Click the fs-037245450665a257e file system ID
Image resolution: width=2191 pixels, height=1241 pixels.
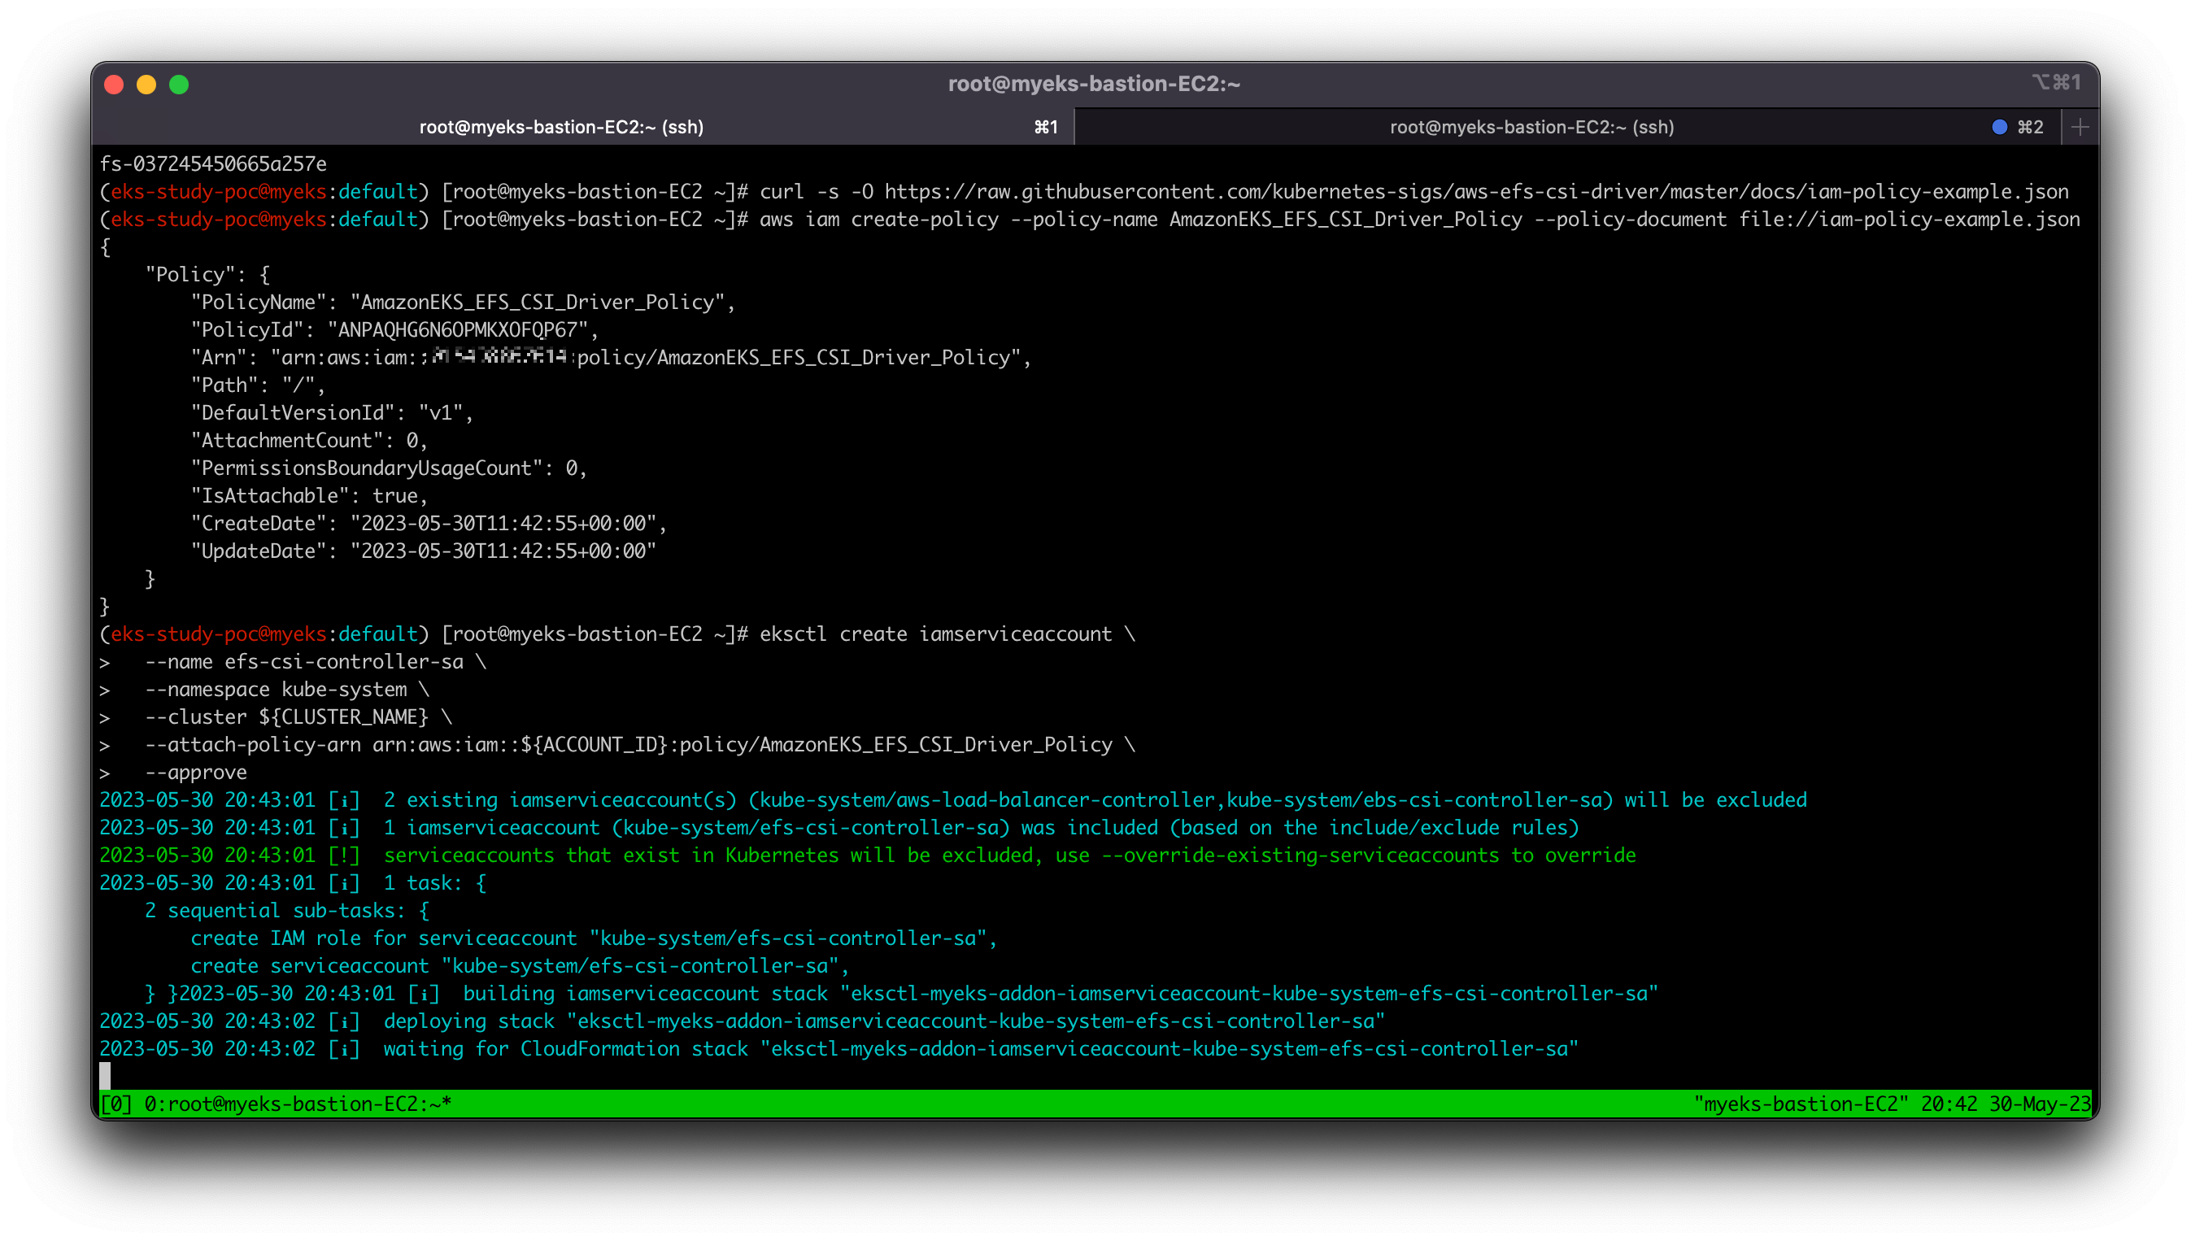click(213, 163)
